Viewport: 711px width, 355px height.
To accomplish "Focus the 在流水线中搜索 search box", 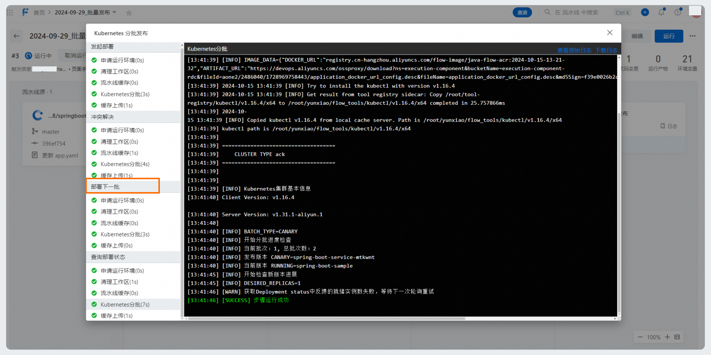I will [x=576, y=13].
